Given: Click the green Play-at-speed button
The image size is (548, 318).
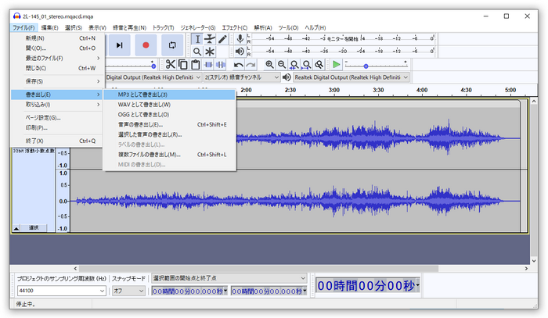Looking at the screenshot, I should tap(336, 65).
